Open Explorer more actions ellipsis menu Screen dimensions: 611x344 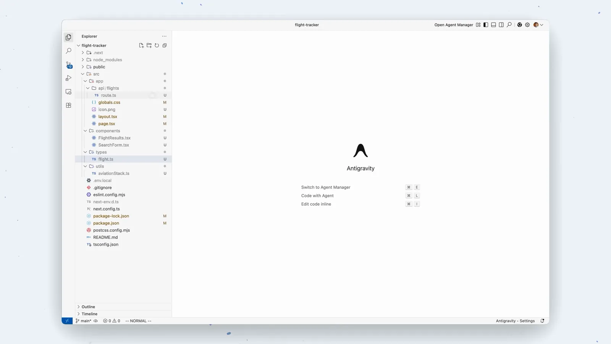[x=164, y=36]
